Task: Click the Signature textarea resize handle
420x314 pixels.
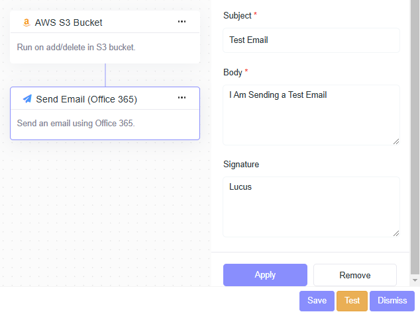Action: pos(396,233)
